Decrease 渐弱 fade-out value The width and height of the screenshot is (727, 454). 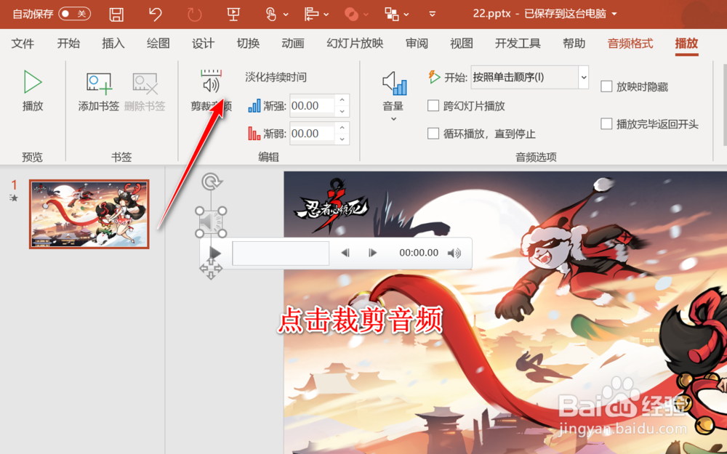click(x=342, y=139)
